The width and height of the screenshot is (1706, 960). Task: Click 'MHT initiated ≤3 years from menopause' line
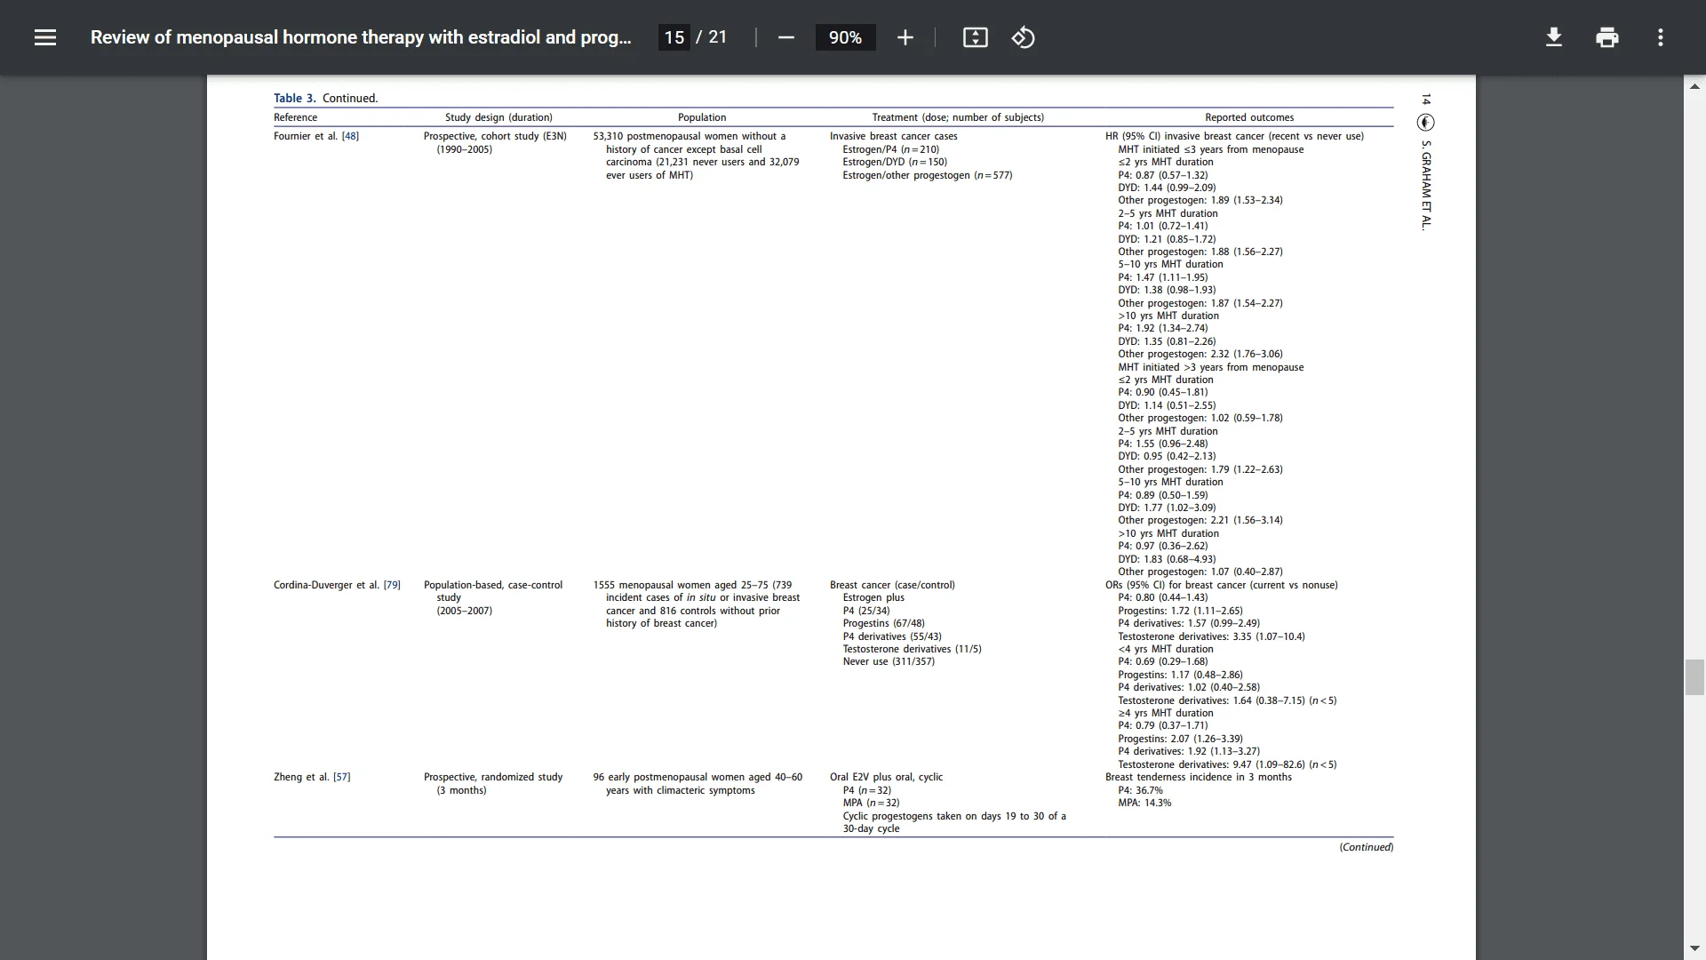[1211, 149]
